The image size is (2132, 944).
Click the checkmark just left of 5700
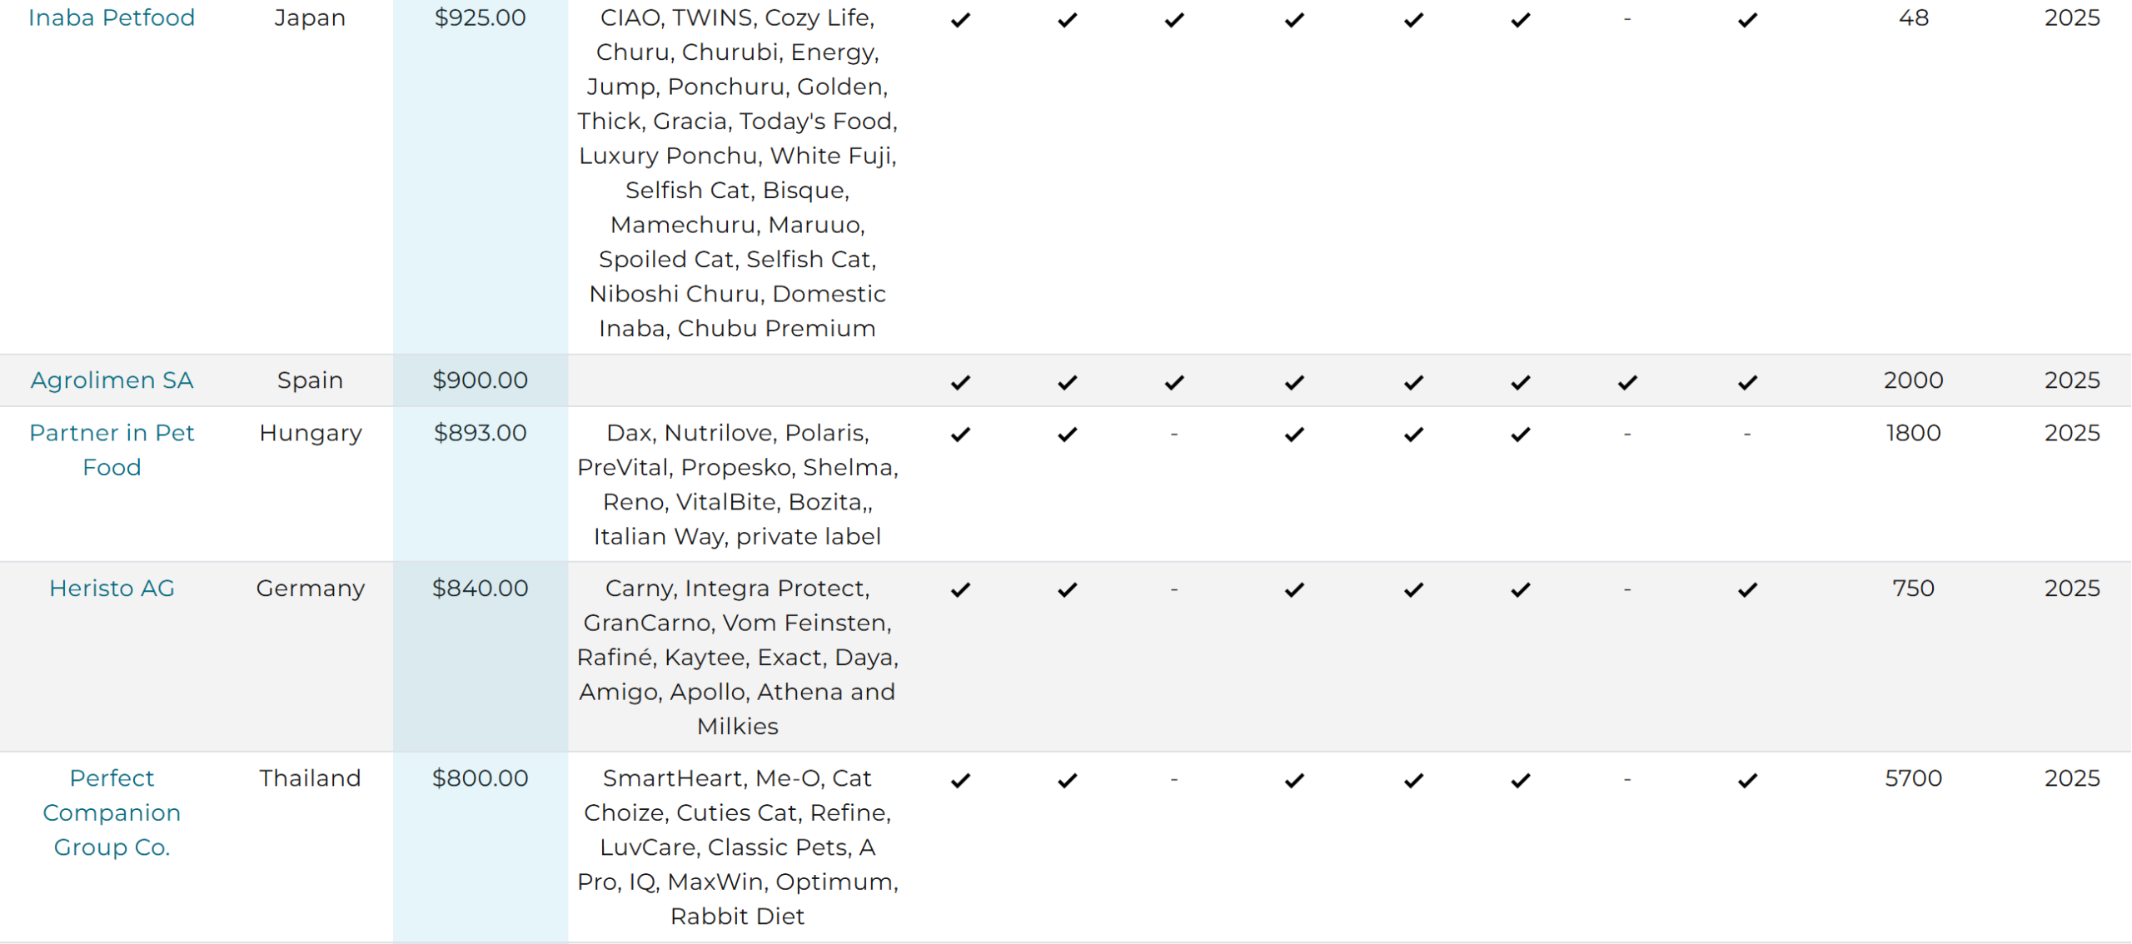coord(1747,780)
